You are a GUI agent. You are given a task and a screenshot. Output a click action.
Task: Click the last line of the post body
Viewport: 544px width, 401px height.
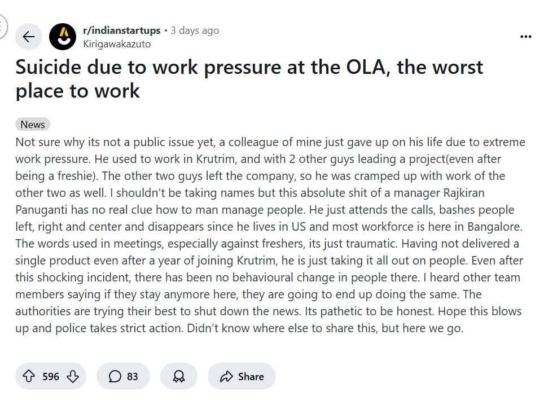point(239,328)
